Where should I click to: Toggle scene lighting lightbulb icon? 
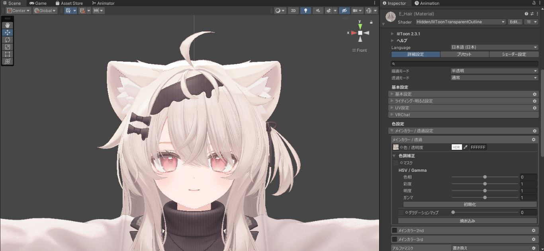(x=305, y=11)
